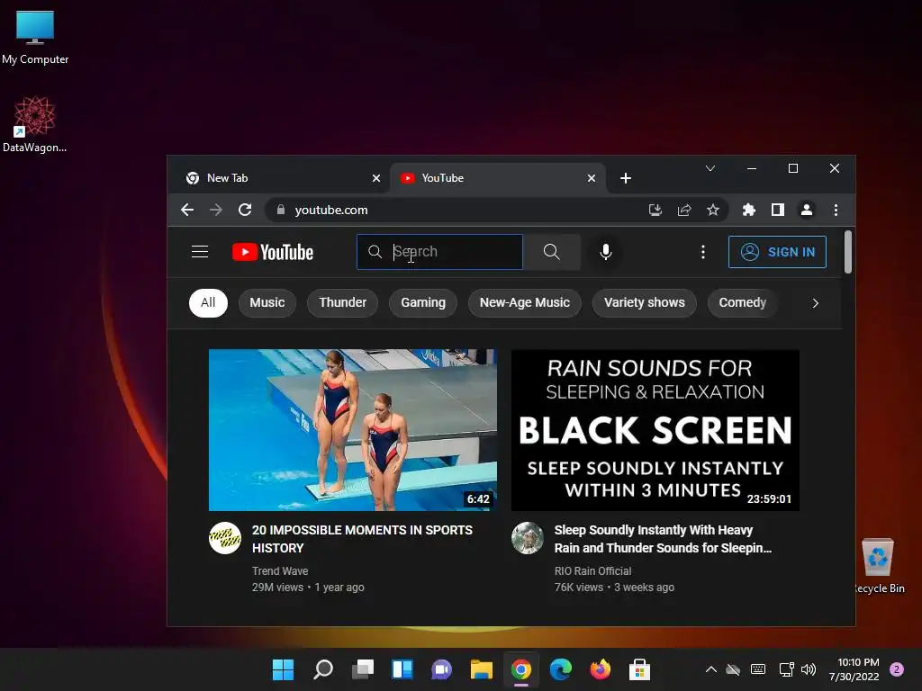
Task: Toggle the Chrome side panel icon
Action: [x=777, y=210]
